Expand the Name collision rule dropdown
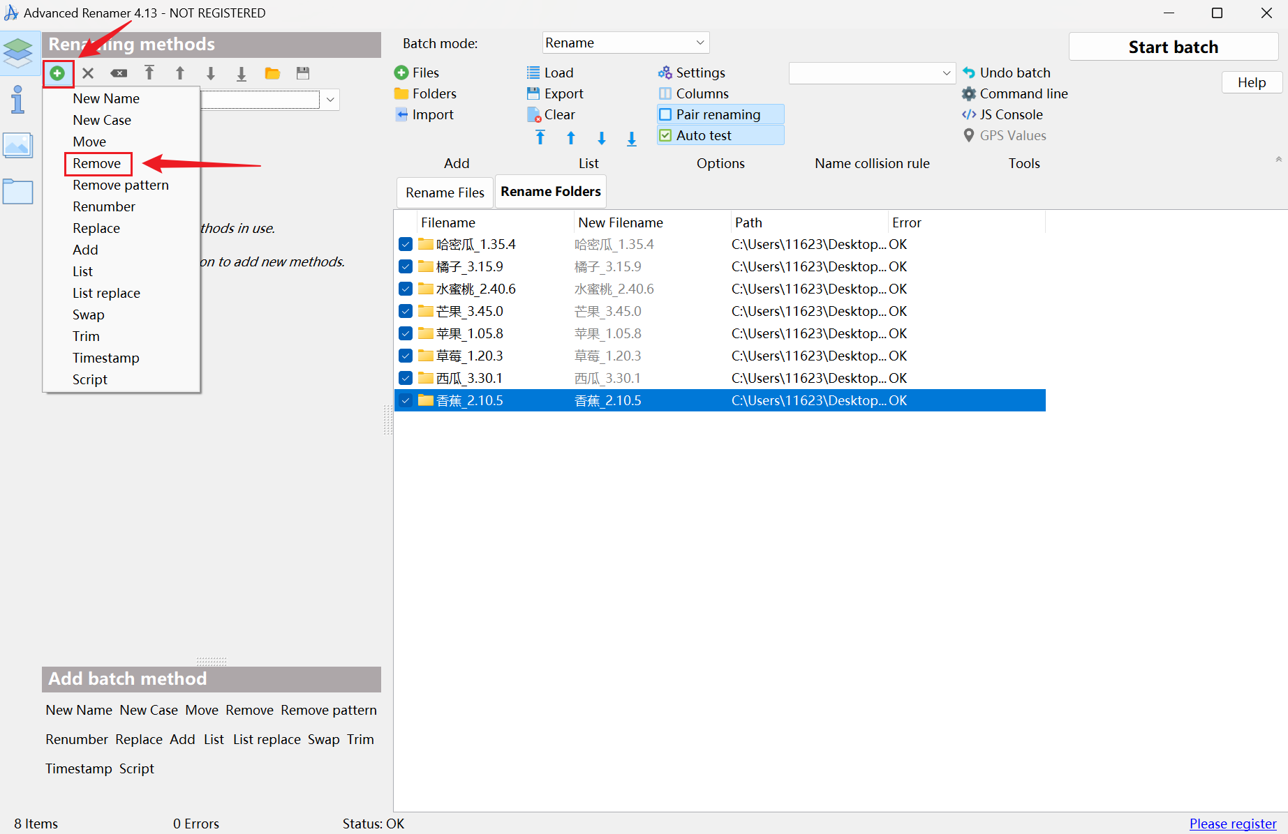The width and height of the screenshot is (1288, 834). 871,73
